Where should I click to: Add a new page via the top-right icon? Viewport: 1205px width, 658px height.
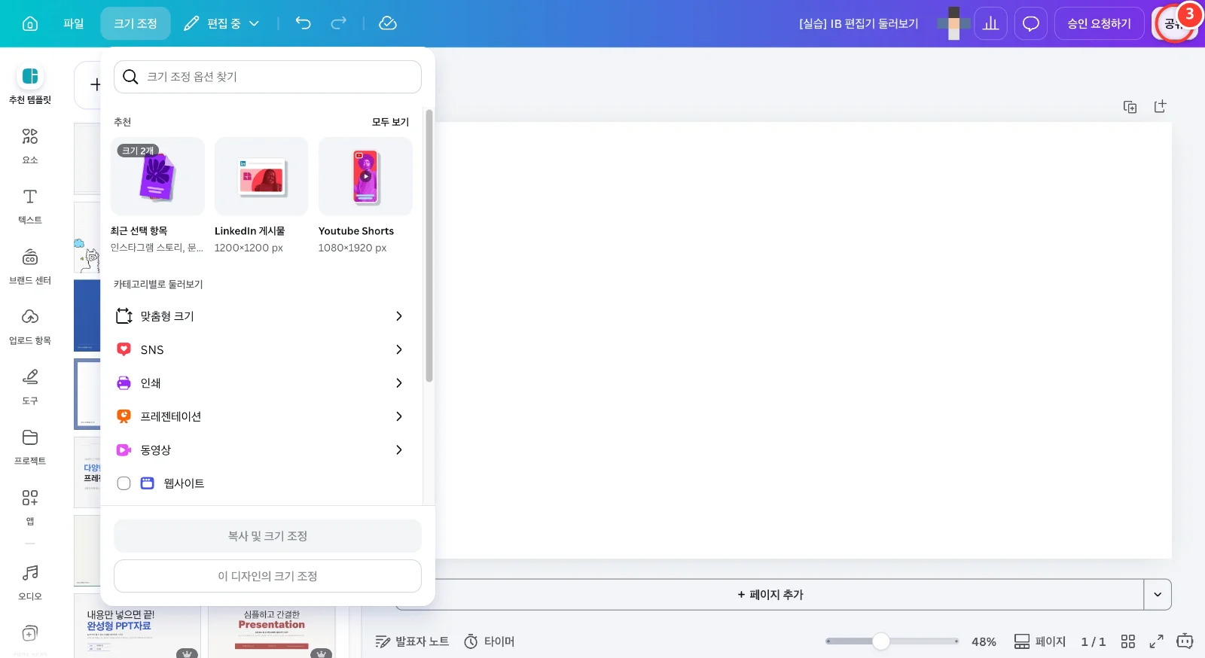(x=1161, y=107)
